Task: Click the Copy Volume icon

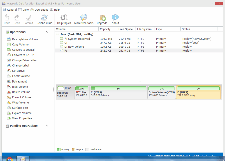Action: tap(9, 44)
